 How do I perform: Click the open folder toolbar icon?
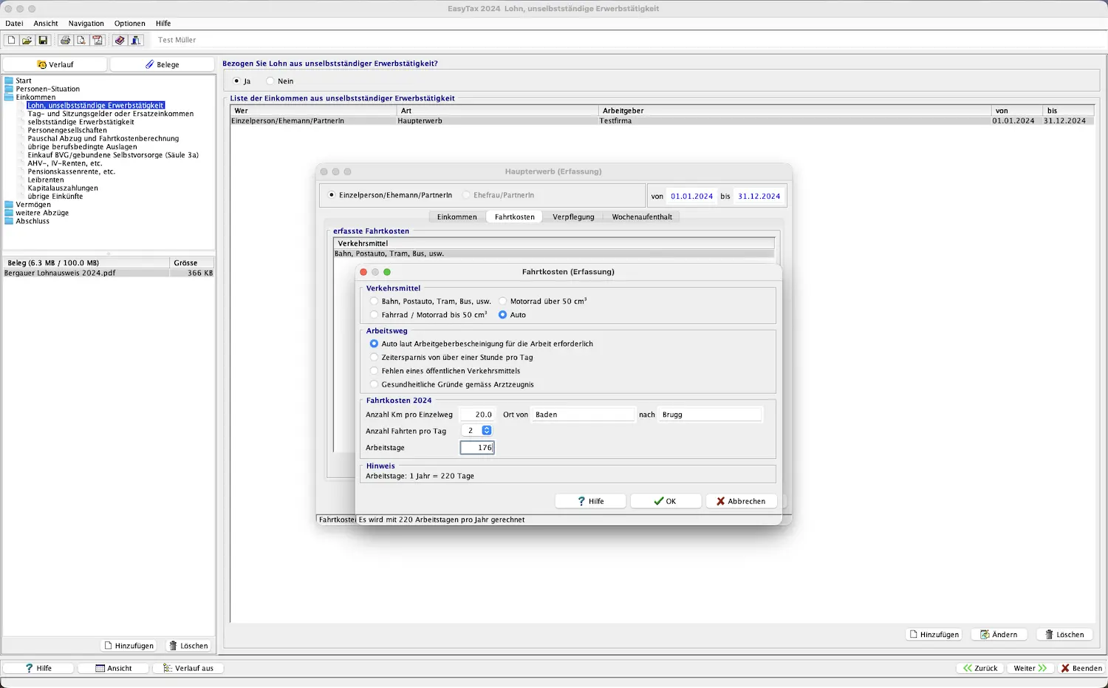point(27,40)
